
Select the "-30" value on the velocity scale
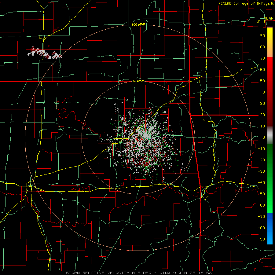261,171
